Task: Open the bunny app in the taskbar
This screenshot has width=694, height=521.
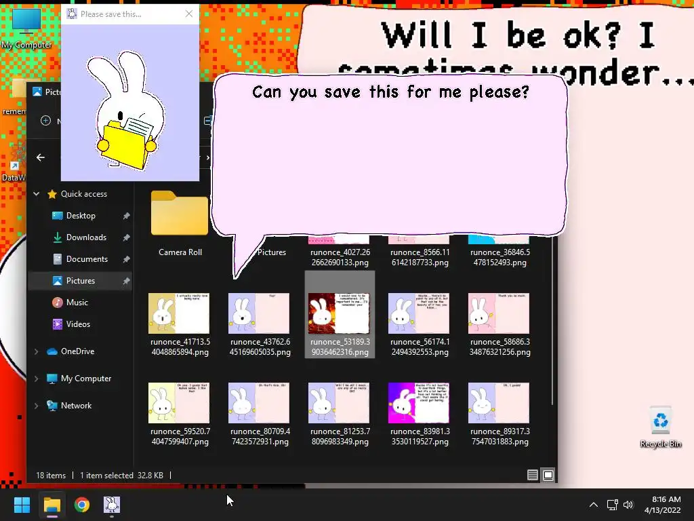Action: pos(112,505)
